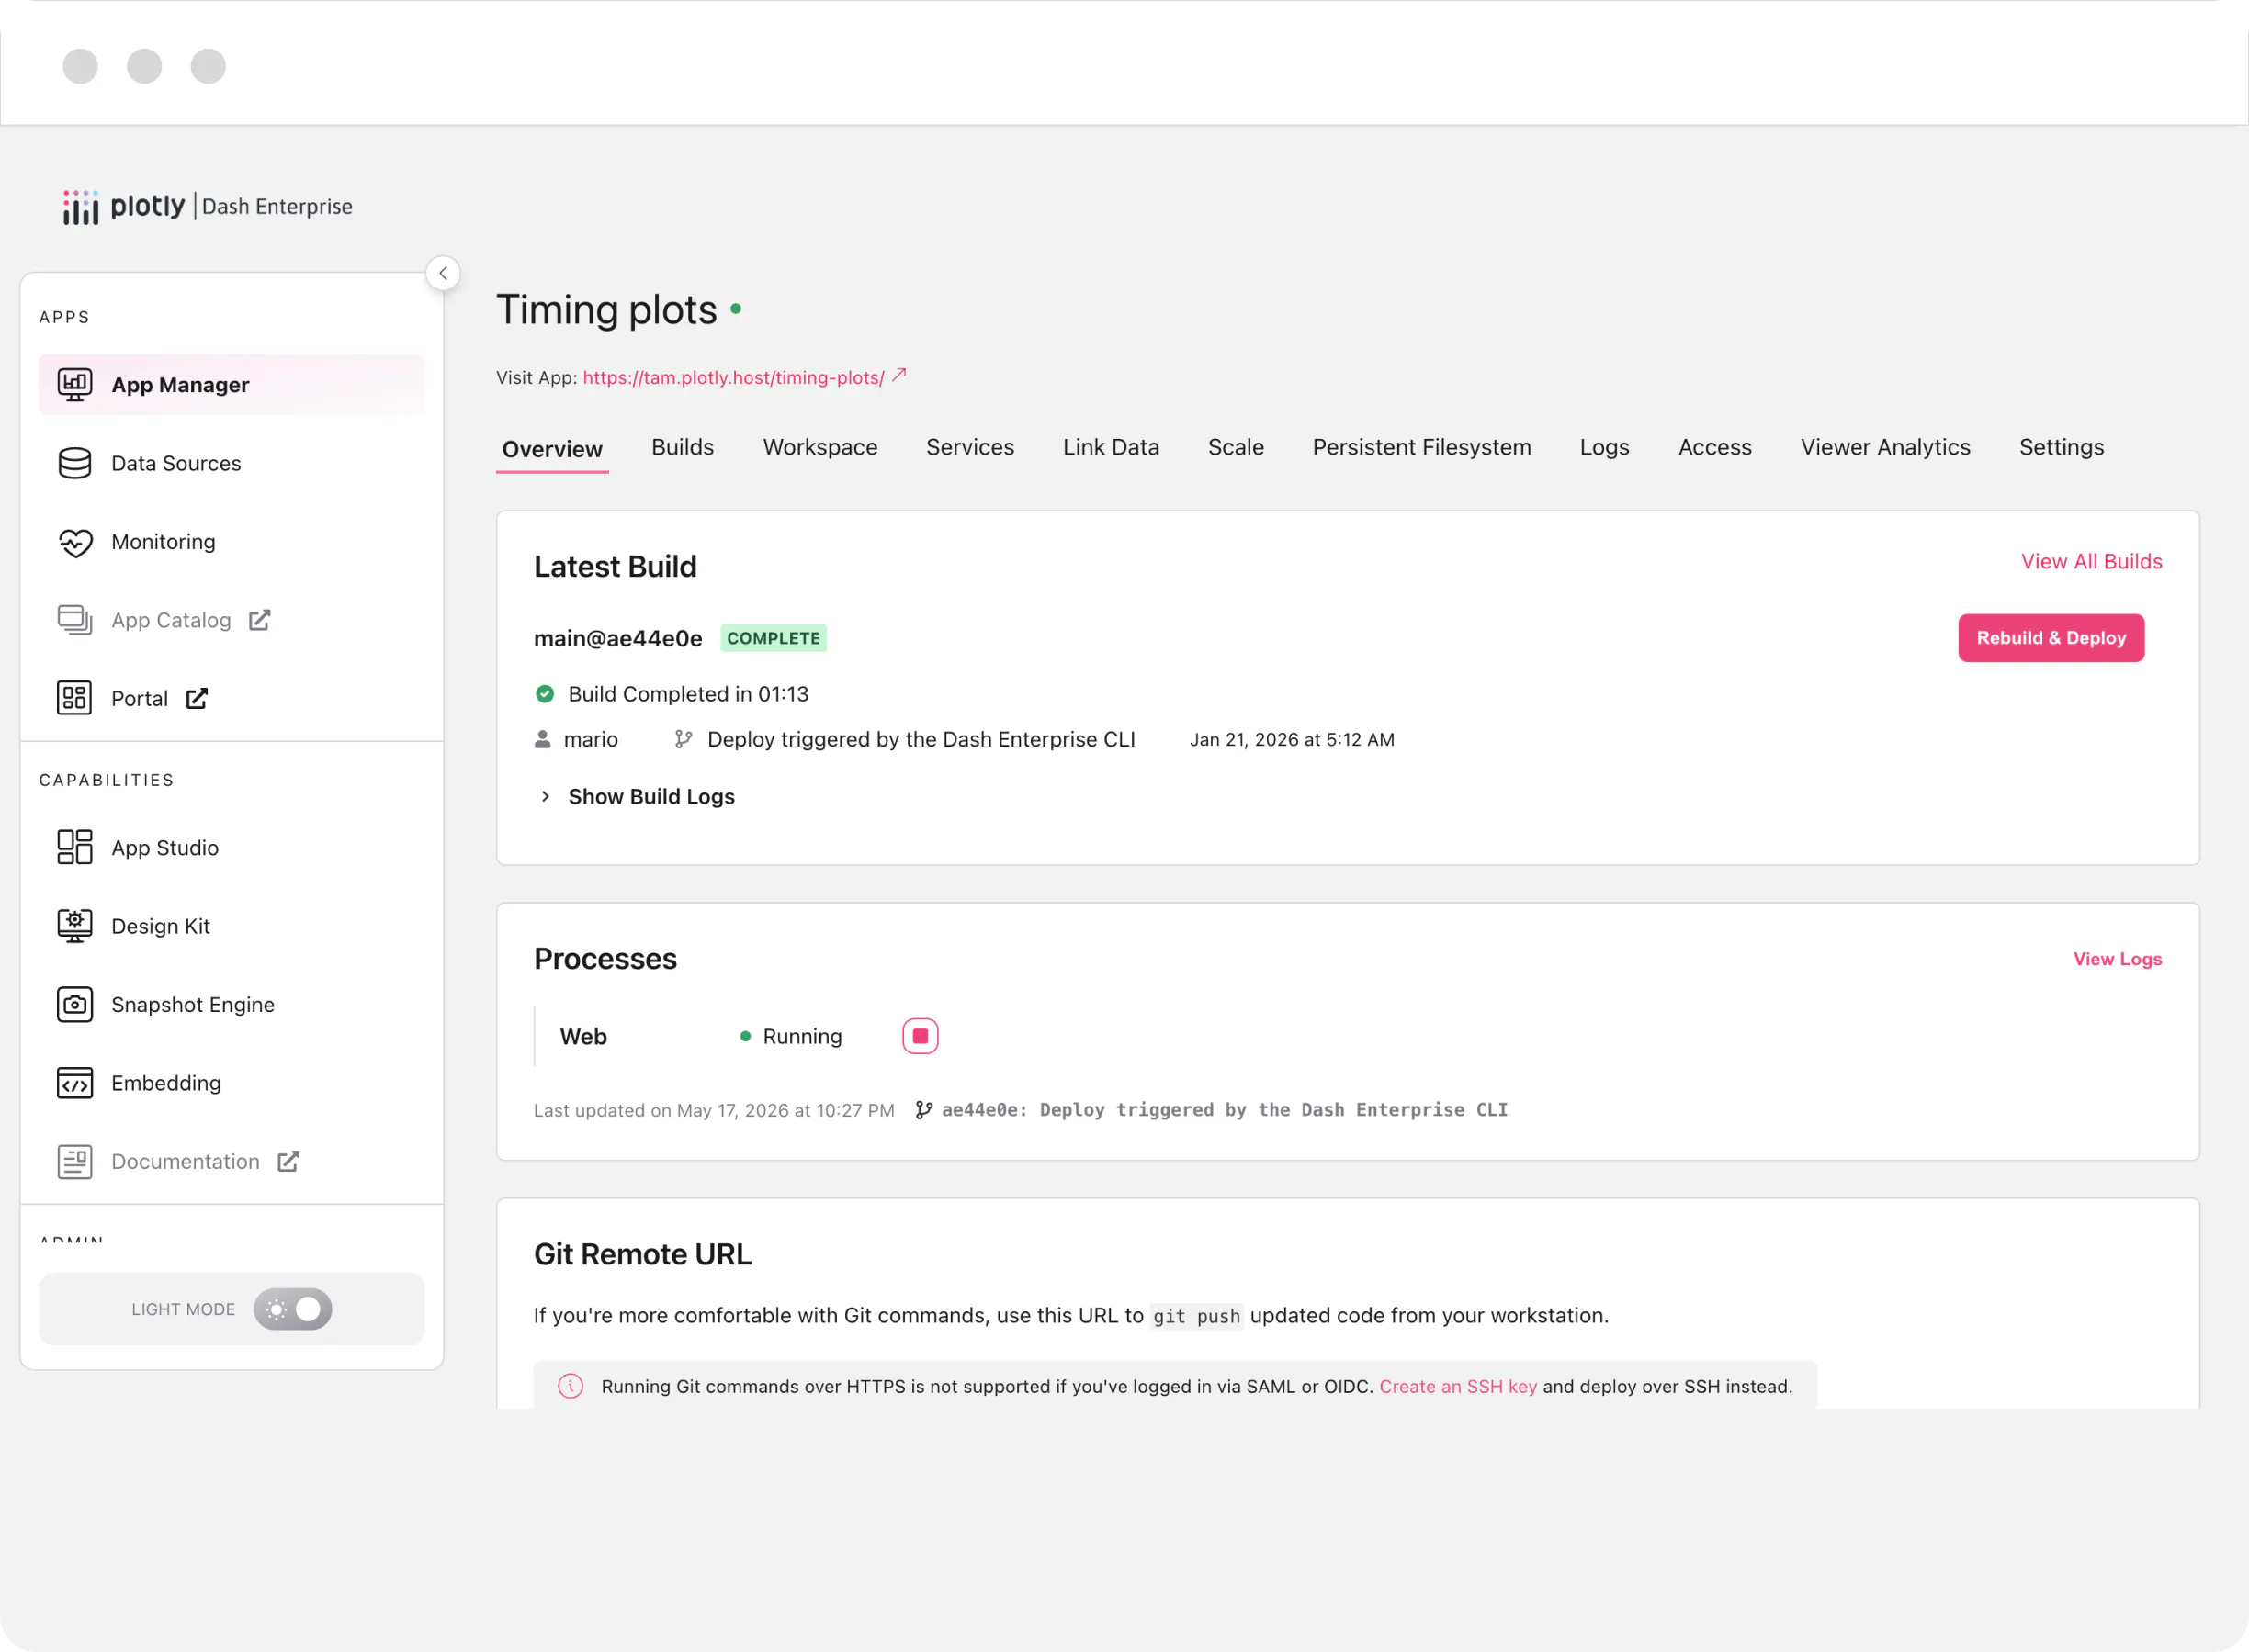Open the Services tab
This screenshot has width=2249, height=1652.
(970, 447)
